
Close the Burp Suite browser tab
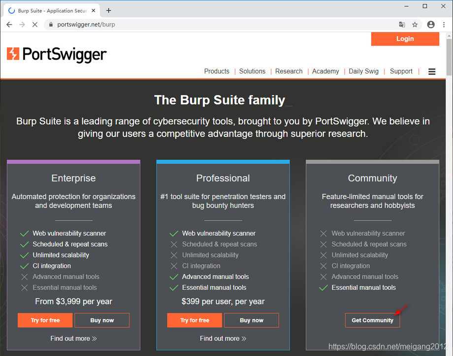[x=94, y=11]
